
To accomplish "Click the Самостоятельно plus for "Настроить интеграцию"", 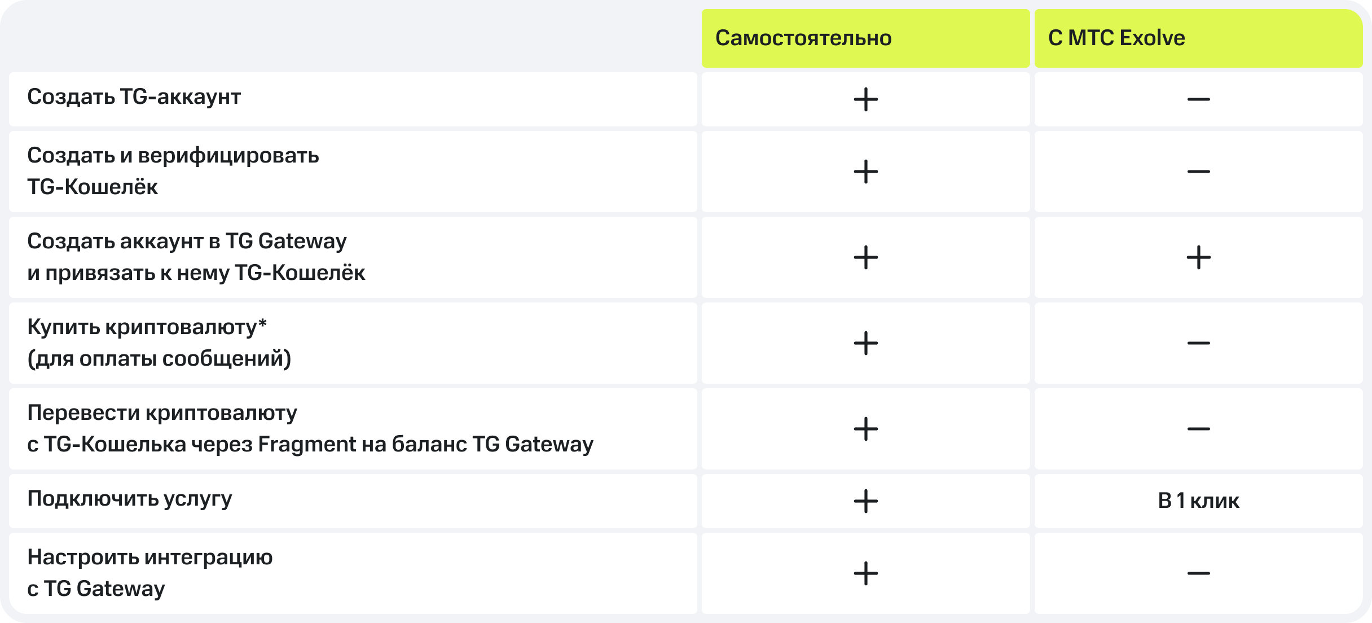I will 865,573.
